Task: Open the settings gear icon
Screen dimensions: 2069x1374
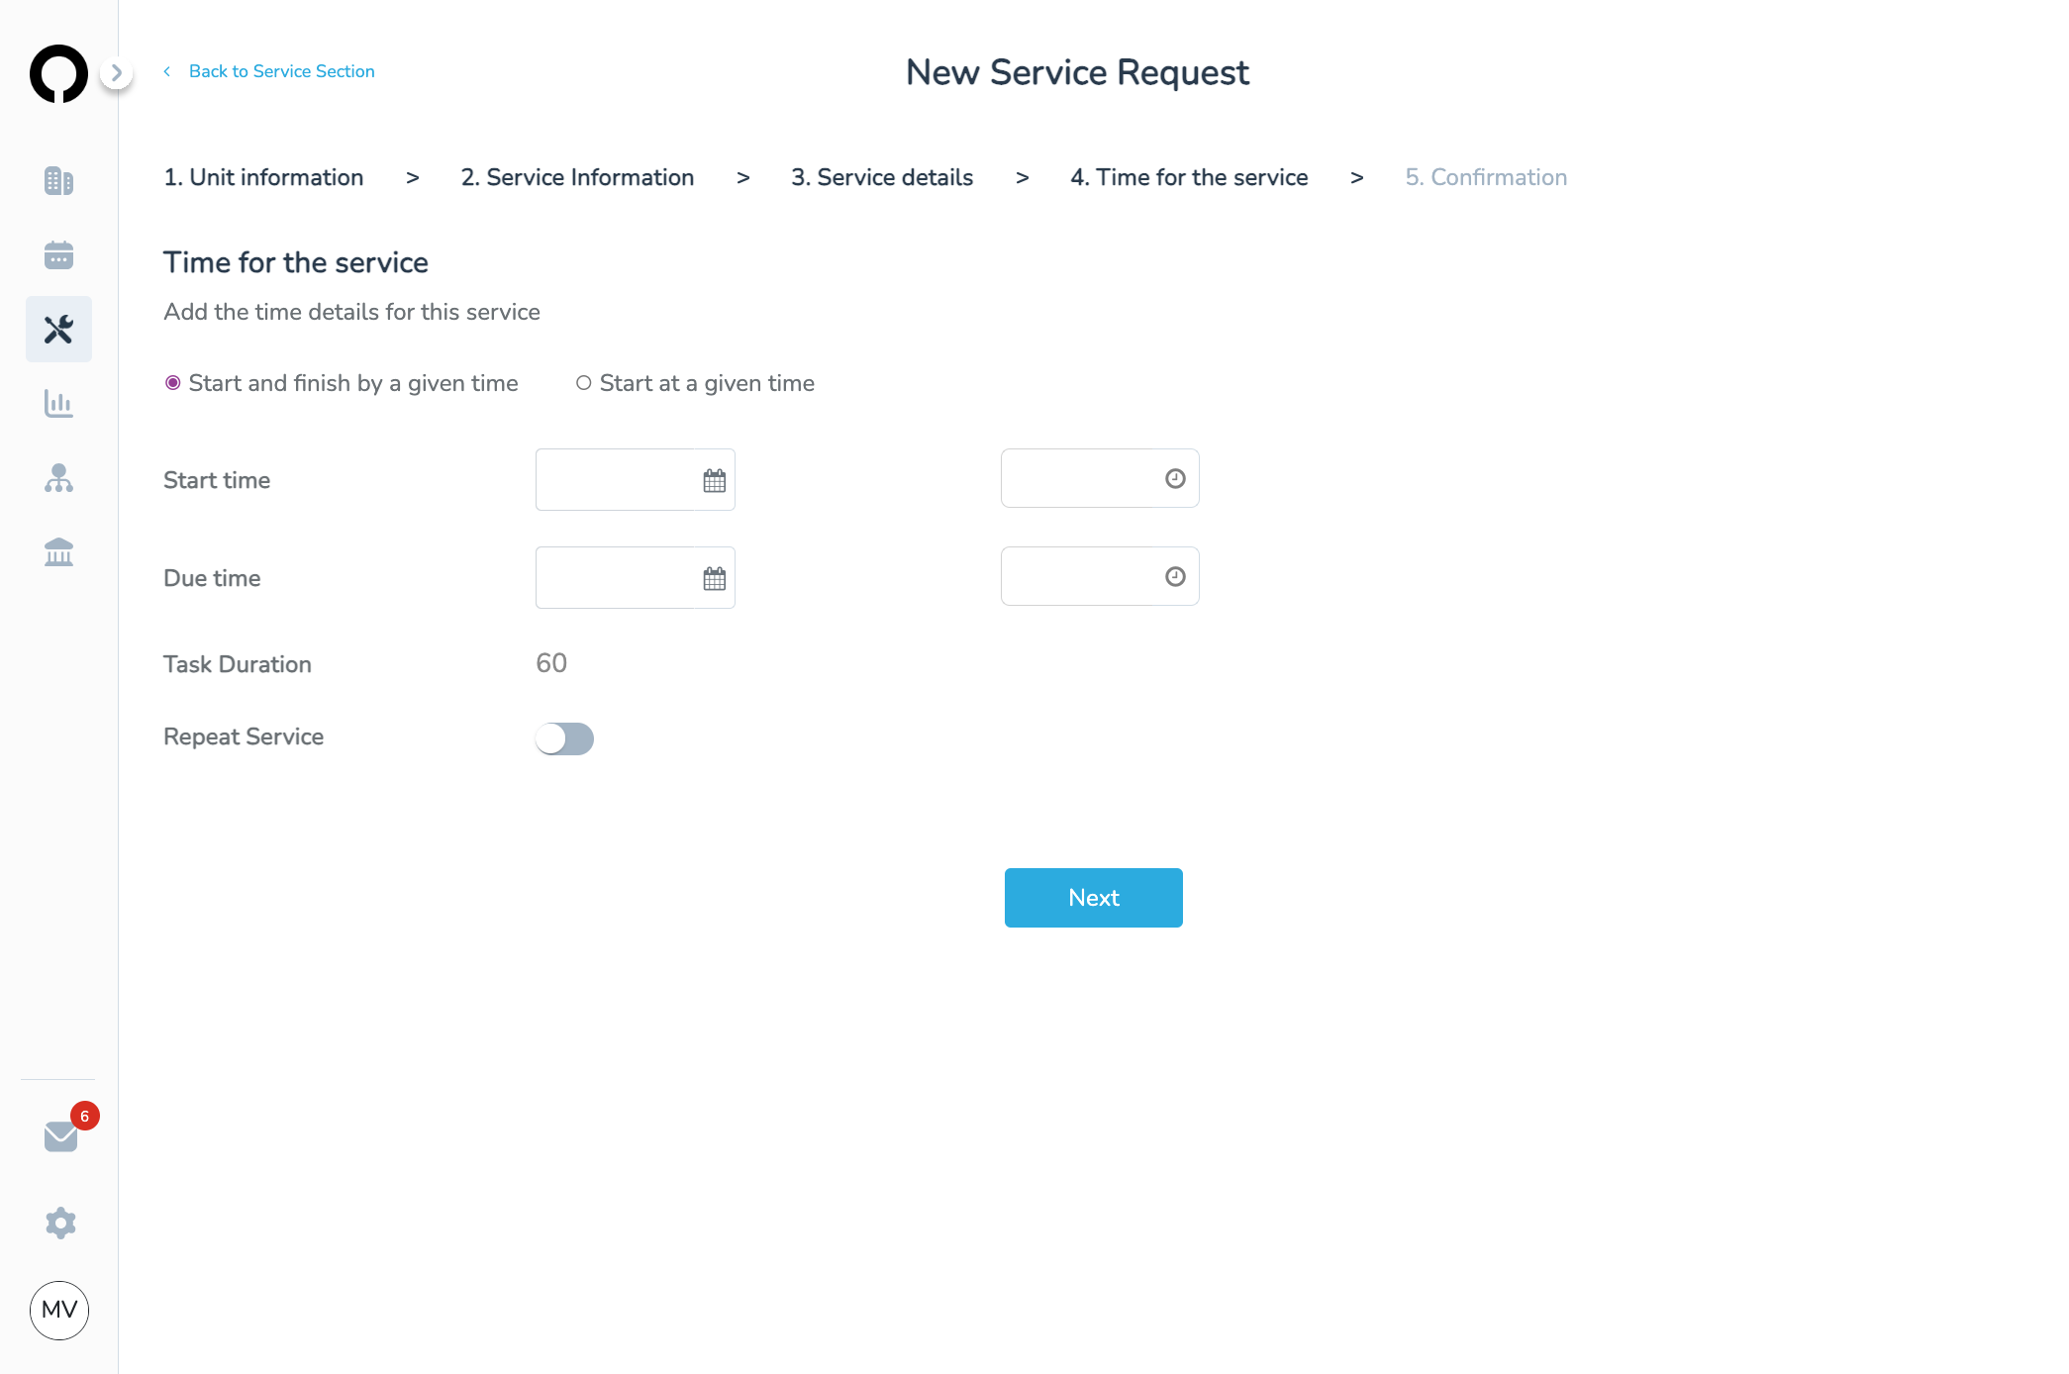Action: coord(60,1223)
